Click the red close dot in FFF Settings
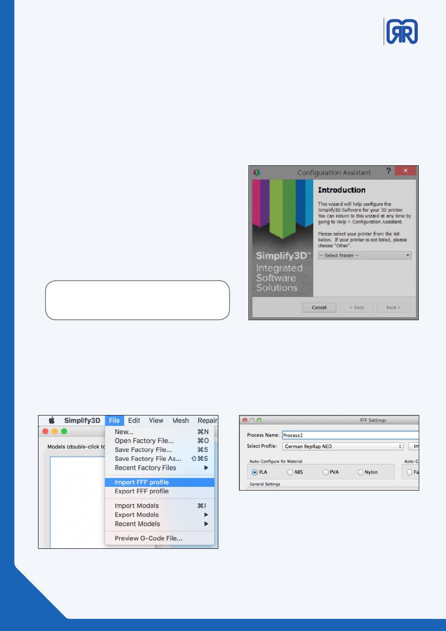 [245, 420]
